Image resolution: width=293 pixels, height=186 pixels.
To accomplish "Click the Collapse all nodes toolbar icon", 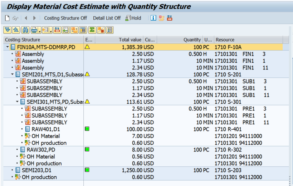I will click(16, 30).
